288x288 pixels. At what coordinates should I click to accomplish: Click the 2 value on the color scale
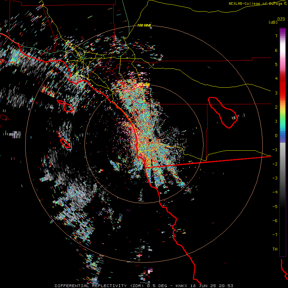pos(276,107)
